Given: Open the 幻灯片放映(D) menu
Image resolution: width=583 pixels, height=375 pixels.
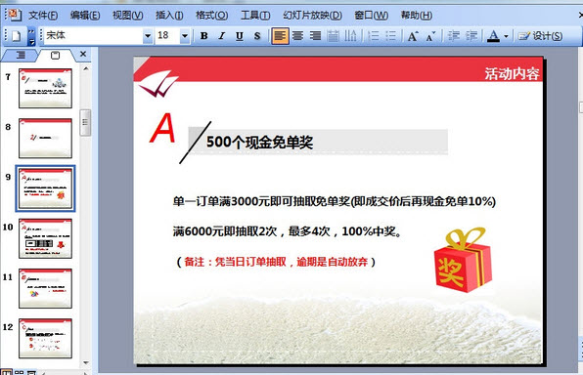Looking at the screenshot, I should click(312, 16).
